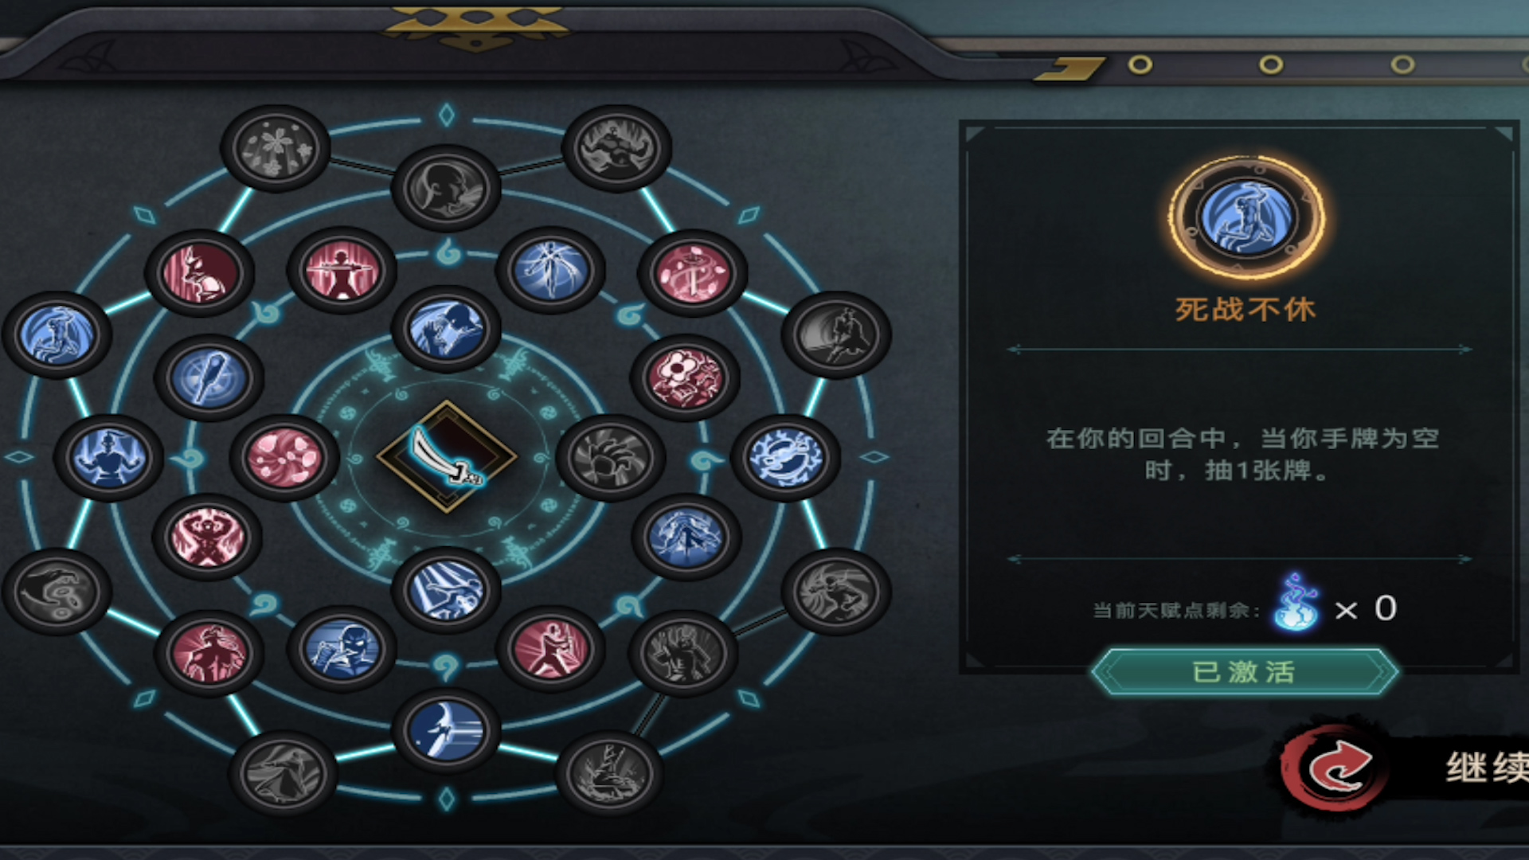Click the grey claw hand talent node

click(x=610, y=457)
